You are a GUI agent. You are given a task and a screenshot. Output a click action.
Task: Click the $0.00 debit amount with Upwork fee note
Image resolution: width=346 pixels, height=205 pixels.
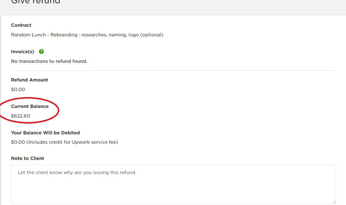18,142
